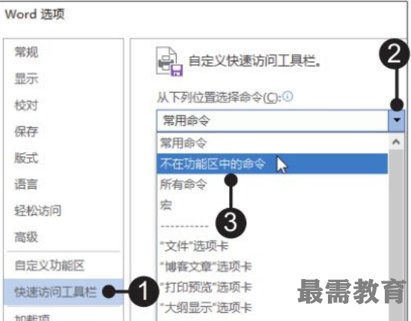The image size is (411, 321).
Task: Choose 轻松访问 in the sidebar
Action: [37, 211]
